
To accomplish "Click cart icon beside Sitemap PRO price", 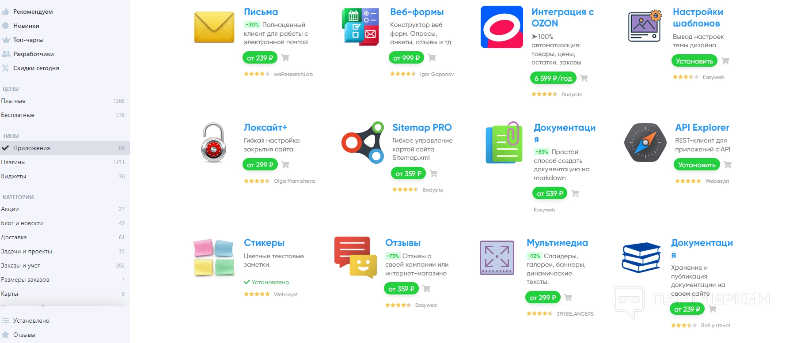I will (x=433, y=173).
